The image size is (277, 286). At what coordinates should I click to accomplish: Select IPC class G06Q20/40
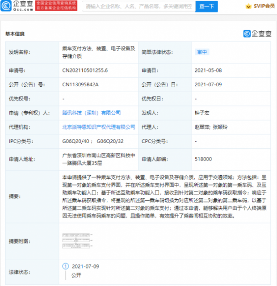click(76, 141)
